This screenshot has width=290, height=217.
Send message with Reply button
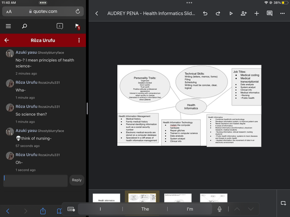[x=77, y=180]
